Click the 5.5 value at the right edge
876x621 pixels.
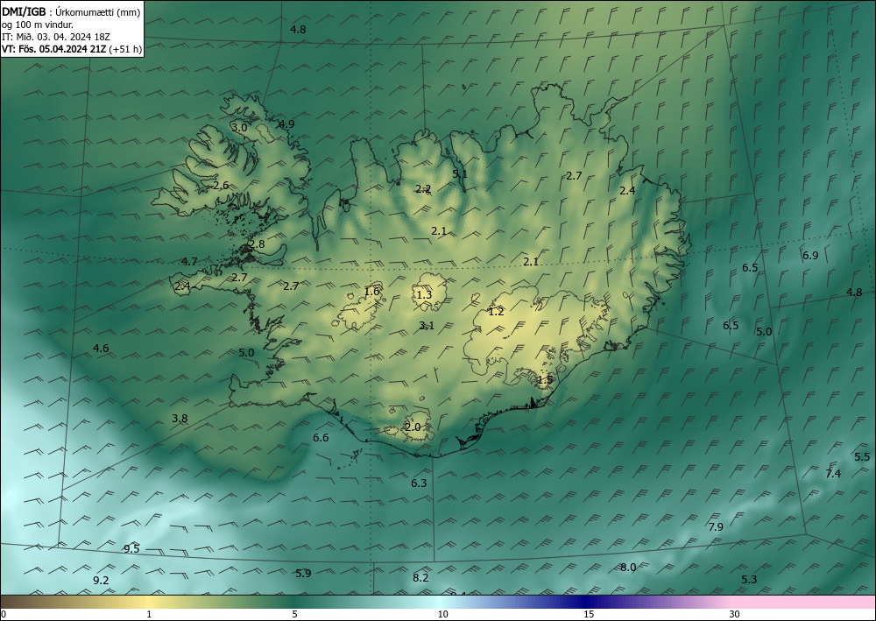(x=862, y=457)
